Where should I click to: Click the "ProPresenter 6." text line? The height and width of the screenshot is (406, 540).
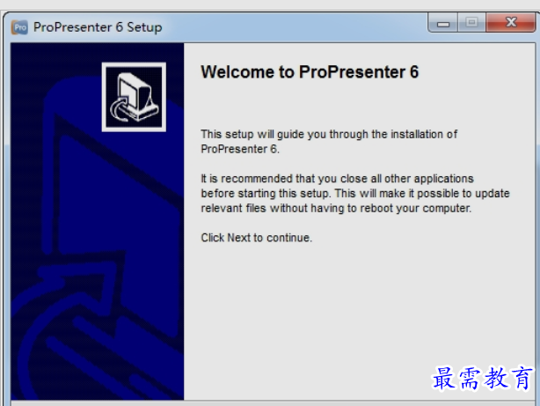click(240, 149)
